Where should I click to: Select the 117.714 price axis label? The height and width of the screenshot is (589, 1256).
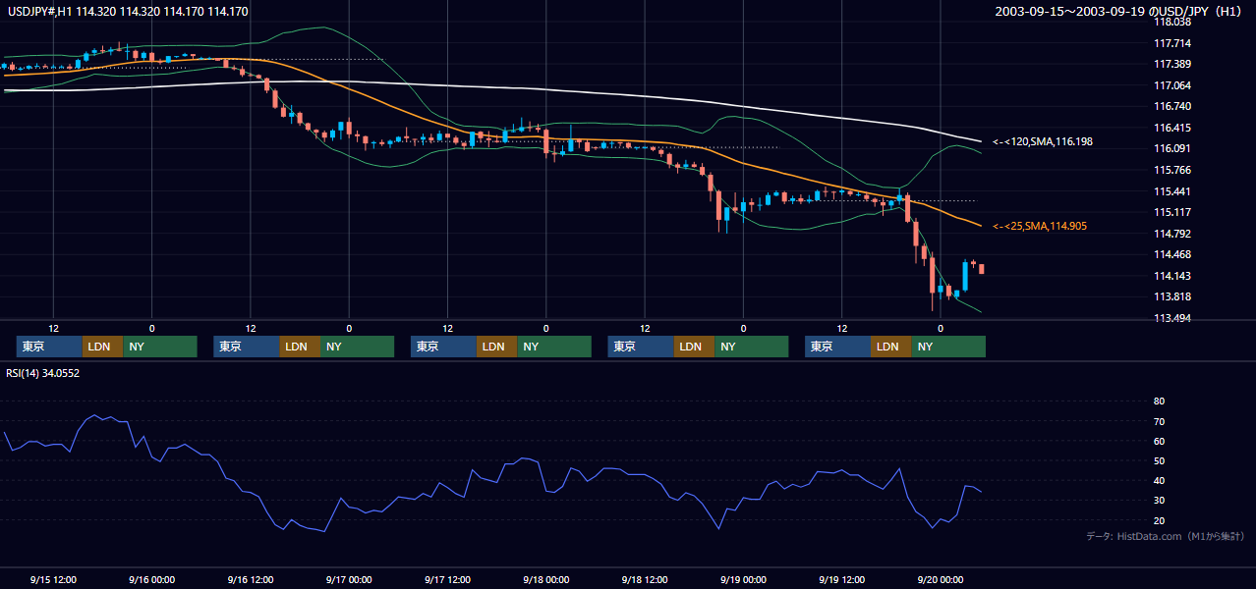[x=1171, y=43]
